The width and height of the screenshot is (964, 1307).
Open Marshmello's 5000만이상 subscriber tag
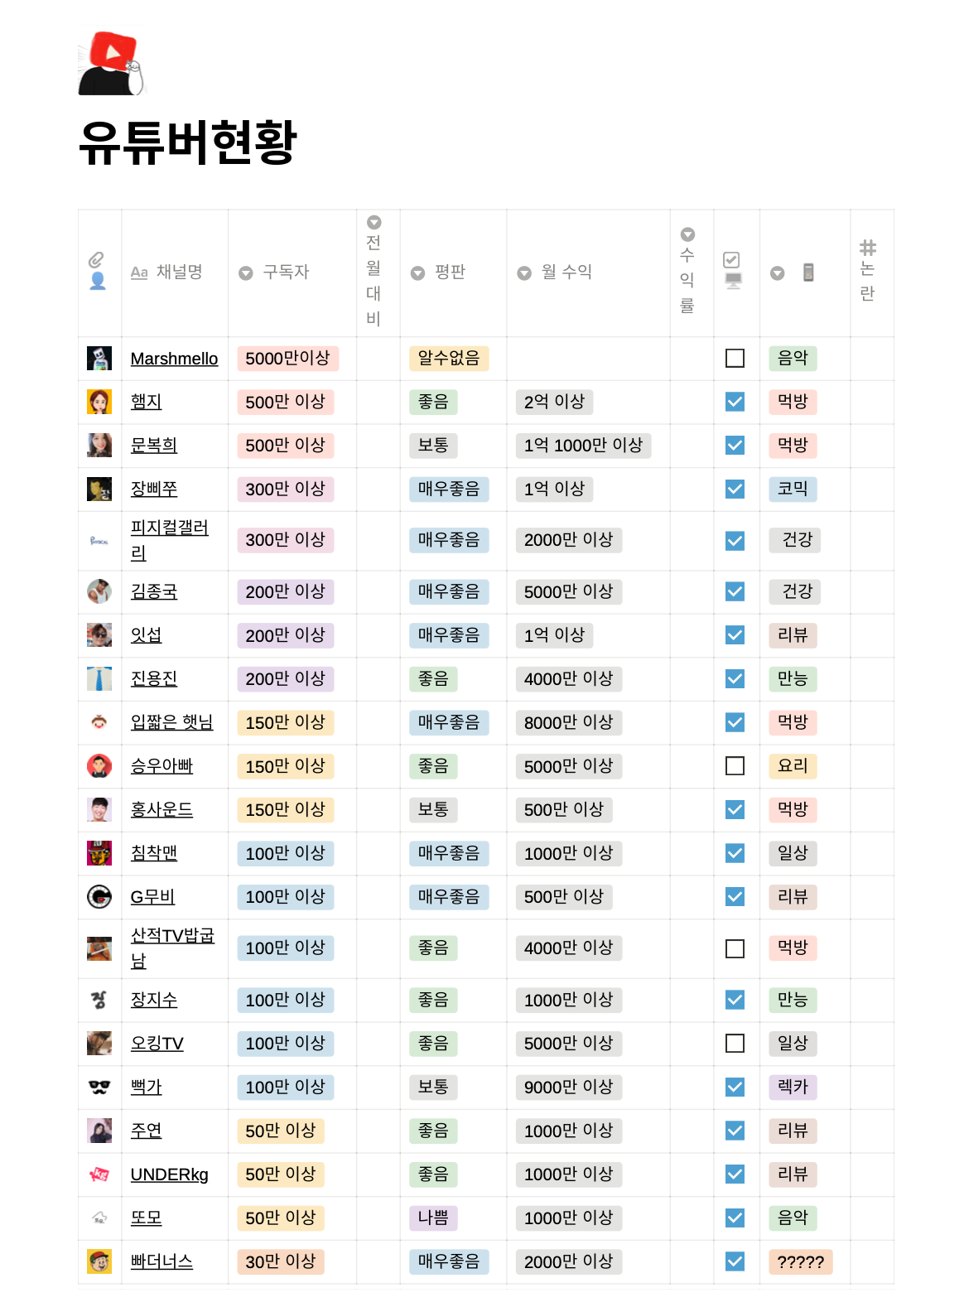point(287,359)
